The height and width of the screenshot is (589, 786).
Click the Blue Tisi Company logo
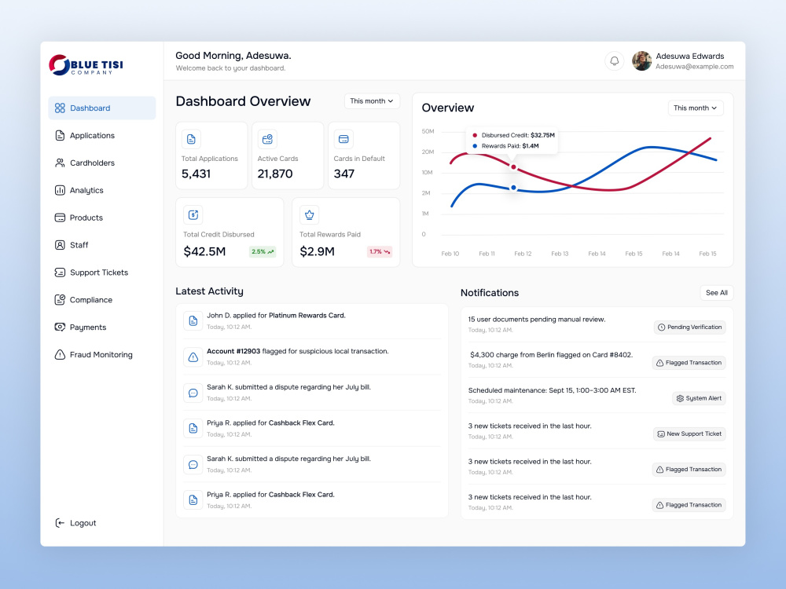(86, 65)
